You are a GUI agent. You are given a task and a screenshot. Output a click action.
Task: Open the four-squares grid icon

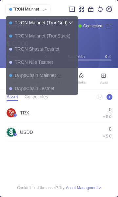[81, 9]
